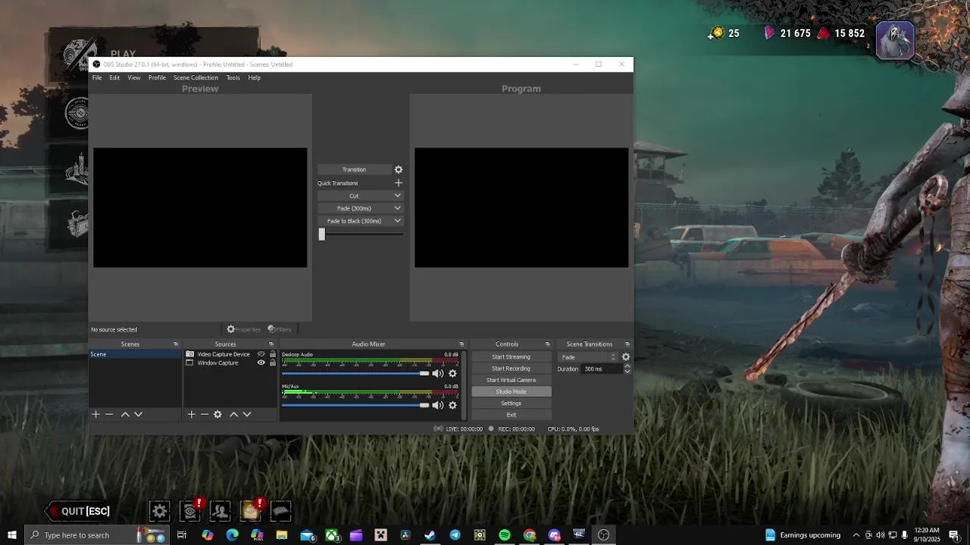Screen dimensions: 970x545
Task: Add a new quick transition with plus icon
Action: 399,182
